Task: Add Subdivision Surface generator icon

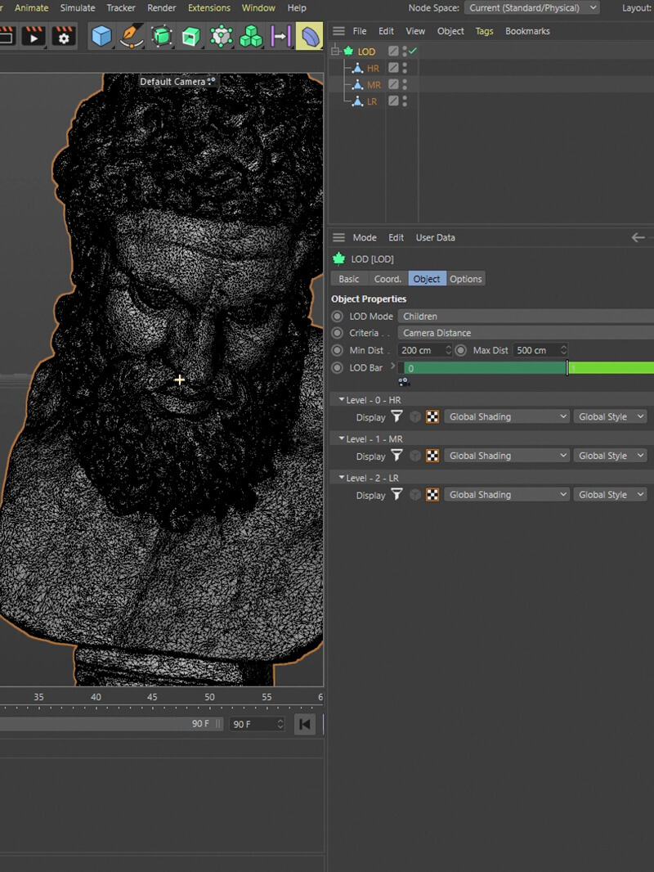Action: (x=162, y=37)
